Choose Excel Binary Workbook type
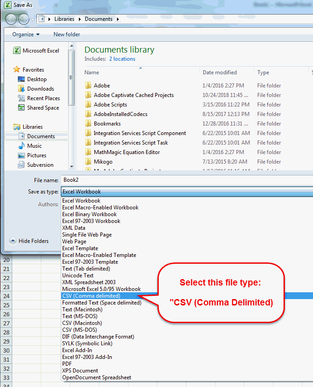313x387 pixels. pos(89,214)
